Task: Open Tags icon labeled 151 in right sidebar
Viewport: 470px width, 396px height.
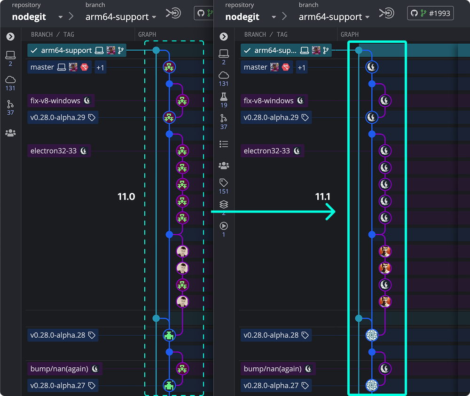Action: click(224, 182)
